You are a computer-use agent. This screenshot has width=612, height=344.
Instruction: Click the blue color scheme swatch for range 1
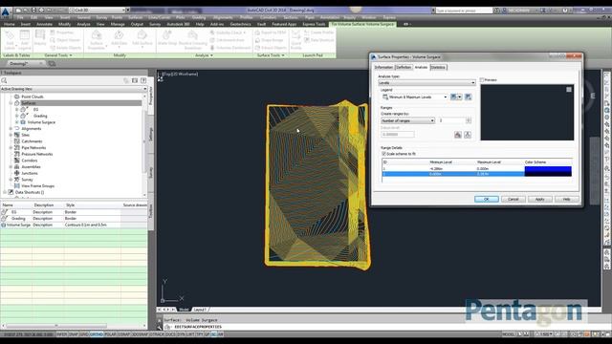click(548, 169)
